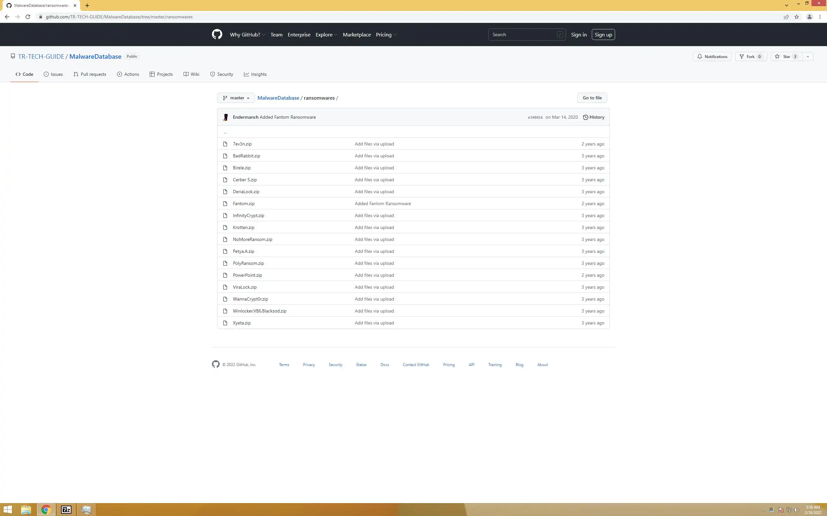This screenshot has height=516, width=827.
Task: Open the star lists dropdown arrow
Action: pyautogui.click(x=808, y=57)
